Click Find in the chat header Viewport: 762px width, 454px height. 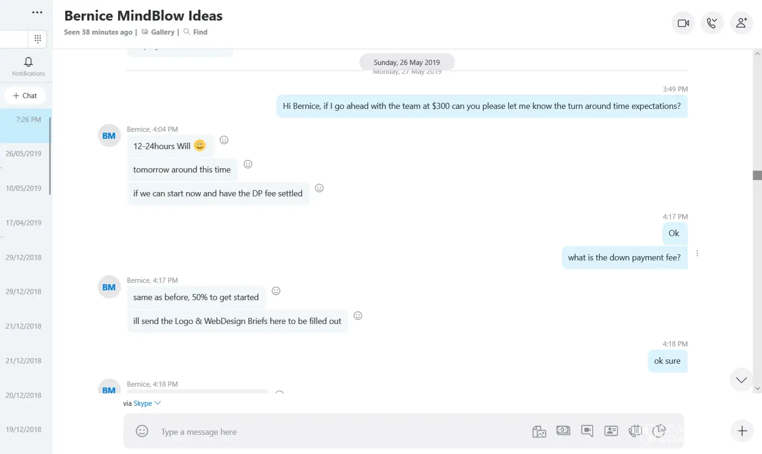point(200,32)
